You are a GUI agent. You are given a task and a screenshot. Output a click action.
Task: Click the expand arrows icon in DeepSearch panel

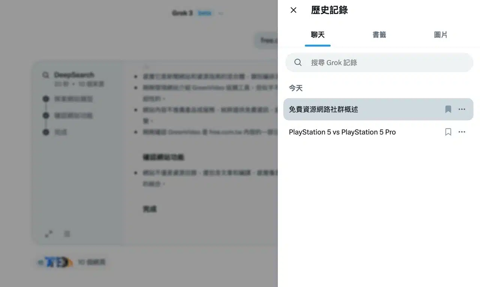pos(49,234)
